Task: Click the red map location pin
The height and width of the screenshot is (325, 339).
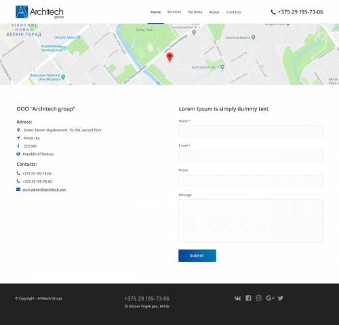Action: coord(169,58)
